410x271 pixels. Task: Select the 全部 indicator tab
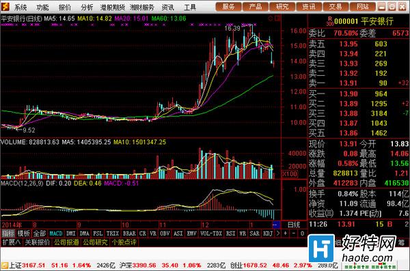(x=40, y=233)
